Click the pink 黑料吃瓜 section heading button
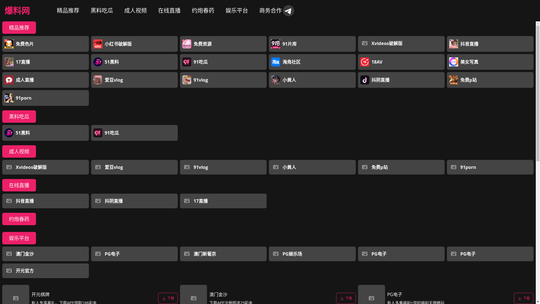This screenshot has width=540, height=304. click(19, 117)
